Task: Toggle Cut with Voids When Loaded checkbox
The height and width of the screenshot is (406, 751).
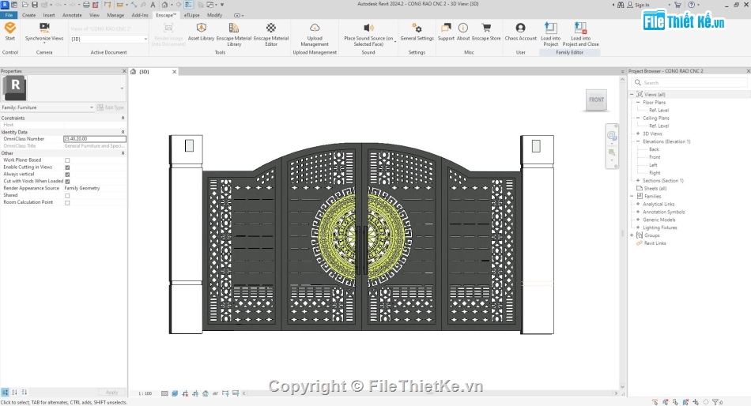Action: [67, 182]
